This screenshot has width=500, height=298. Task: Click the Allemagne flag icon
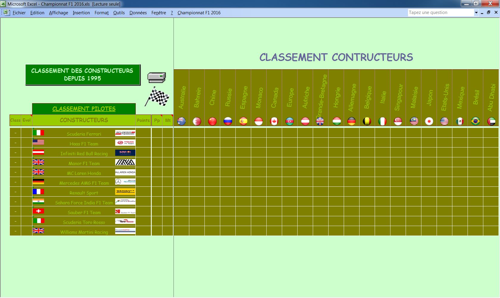pyautogui.click(x=351, y=121)
